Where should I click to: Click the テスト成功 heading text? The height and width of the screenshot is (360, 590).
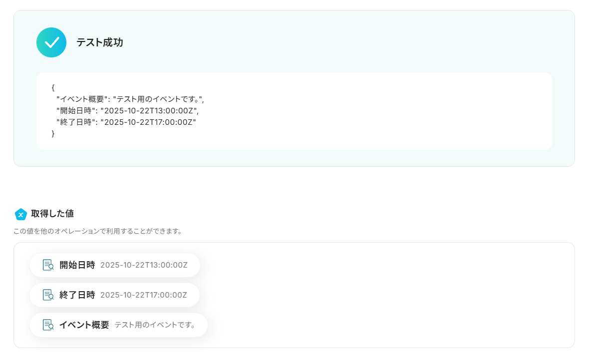[100, 42]
